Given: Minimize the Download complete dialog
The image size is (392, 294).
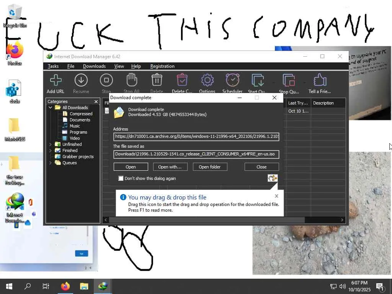Looking at the screenshot, I should tap(240, 98).
